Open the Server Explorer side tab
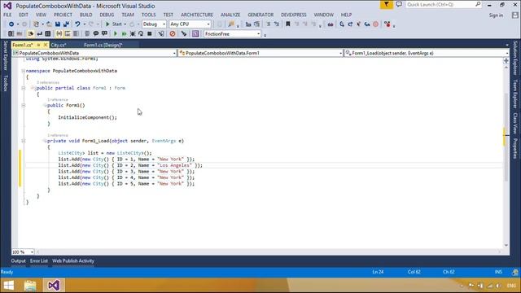Screen dimensions: 521x293 (6, 55)
